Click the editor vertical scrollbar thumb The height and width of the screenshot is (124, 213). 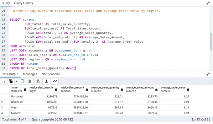(211, 42)
